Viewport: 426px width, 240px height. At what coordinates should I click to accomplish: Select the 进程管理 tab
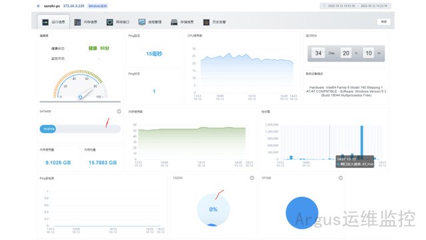(x=150, y=22)
